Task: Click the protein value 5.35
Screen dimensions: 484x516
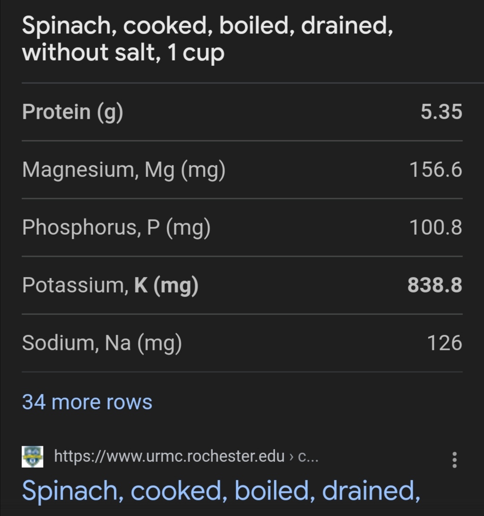Action: coord(441,112)
